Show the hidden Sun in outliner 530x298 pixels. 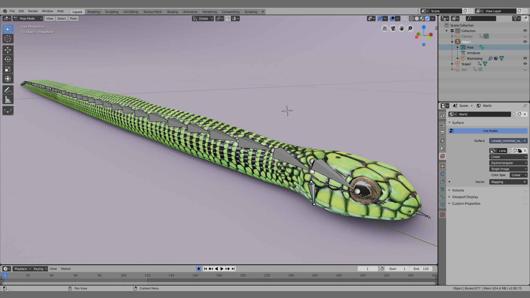coord(525,70)
